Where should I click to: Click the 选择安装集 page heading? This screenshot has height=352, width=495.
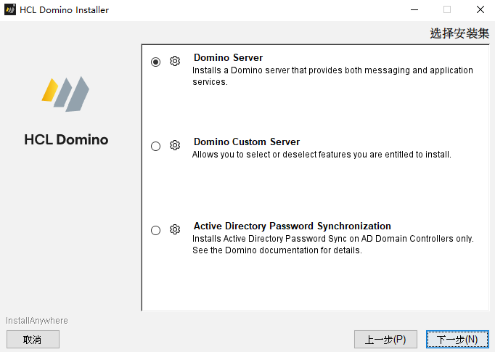(459, 33)
